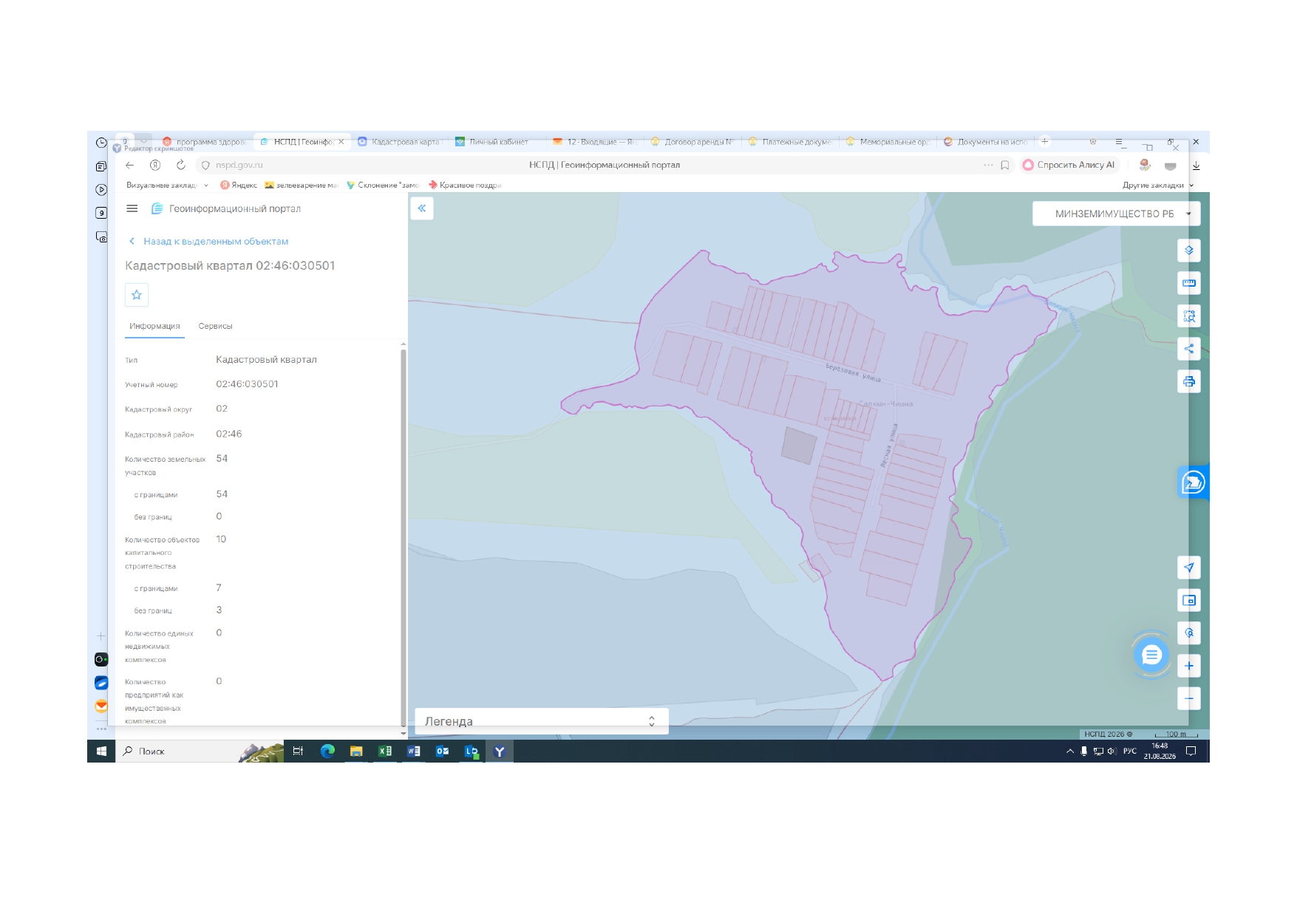This screenshot has width=1297, height=917.
Task: Expand Другие закладки folder
Action: [1157, 185]
